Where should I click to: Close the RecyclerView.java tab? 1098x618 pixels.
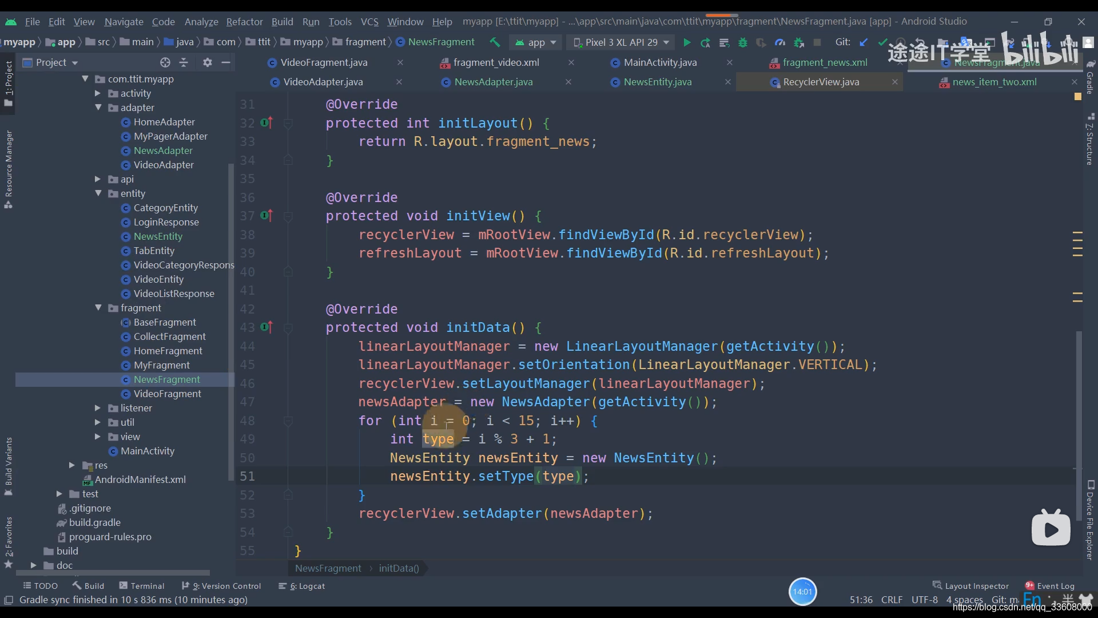894,82
